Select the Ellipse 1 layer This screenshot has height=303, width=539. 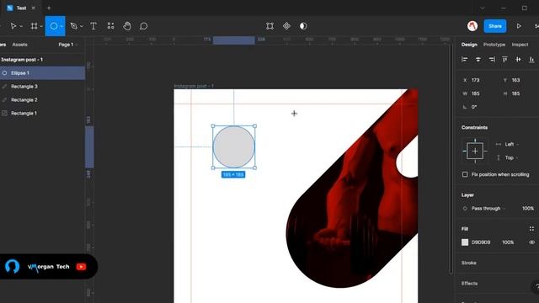click(x=42, y=73)
